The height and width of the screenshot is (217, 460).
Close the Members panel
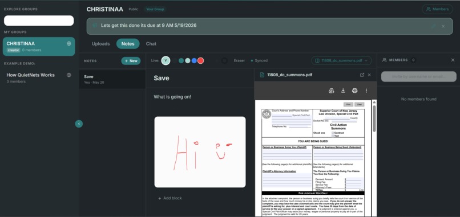[x=453, y=60]
